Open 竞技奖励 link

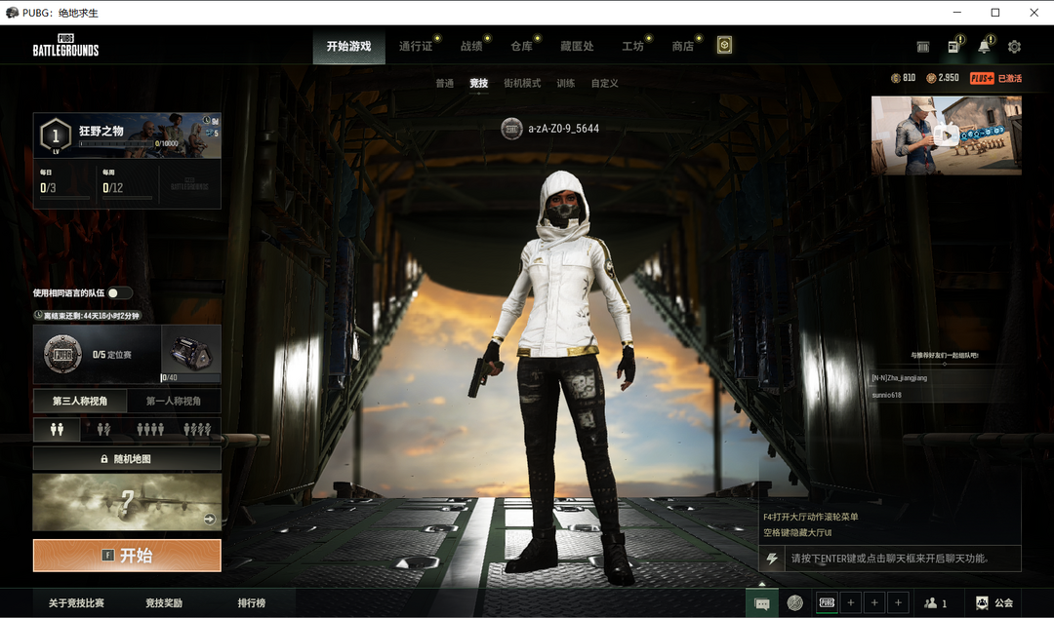pos(164,603)
